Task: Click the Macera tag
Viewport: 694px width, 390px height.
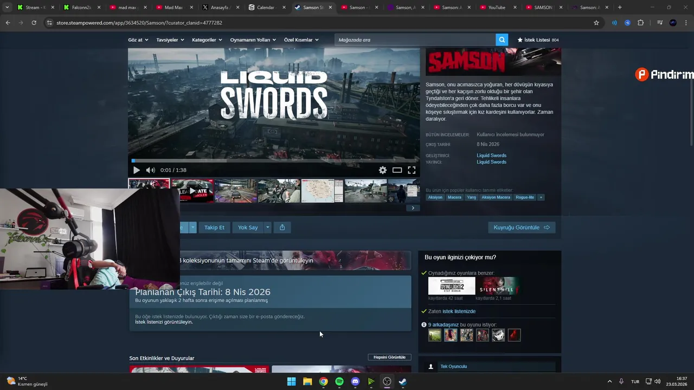Action: (x=454, y=197)
